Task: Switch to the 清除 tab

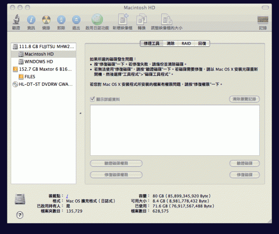Action: pos(170,43)
